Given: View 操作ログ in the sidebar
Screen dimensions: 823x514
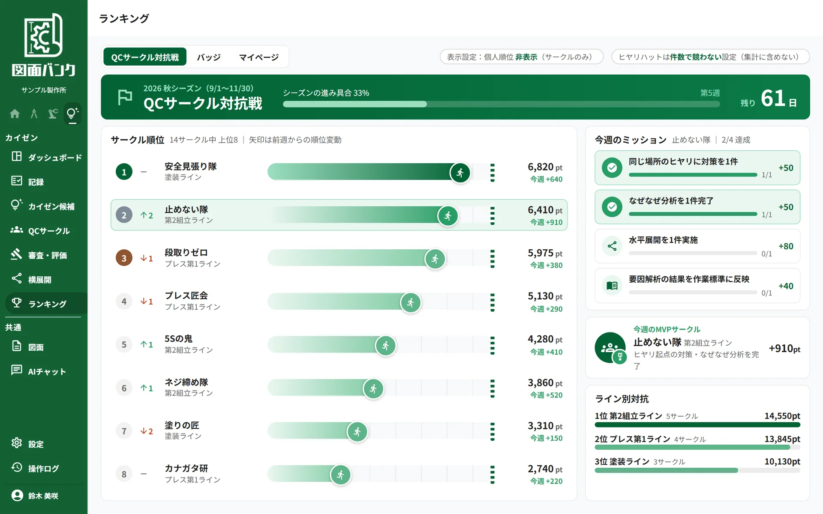Looking at the screenshot, I should [46, 468].
